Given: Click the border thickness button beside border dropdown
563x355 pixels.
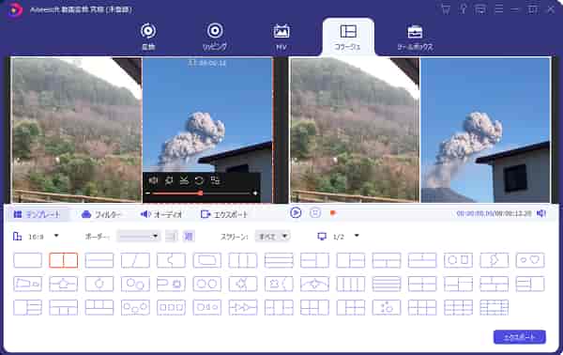Looking at the screenshot, I should tap(172, 237).
